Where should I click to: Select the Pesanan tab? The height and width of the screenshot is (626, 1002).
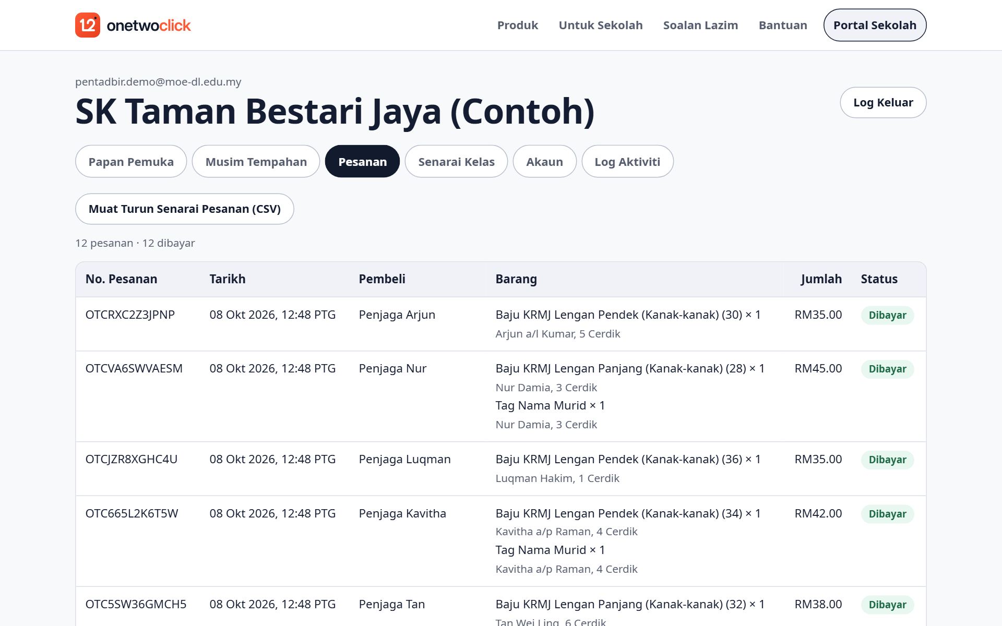[363, 162]
